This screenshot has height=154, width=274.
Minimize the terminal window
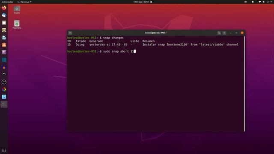tap(231, 33)
